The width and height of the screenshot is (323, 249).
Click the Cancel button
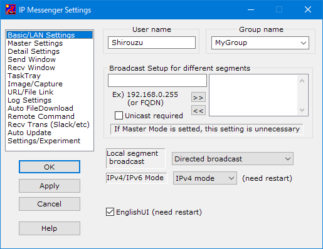tap(50, 204)
